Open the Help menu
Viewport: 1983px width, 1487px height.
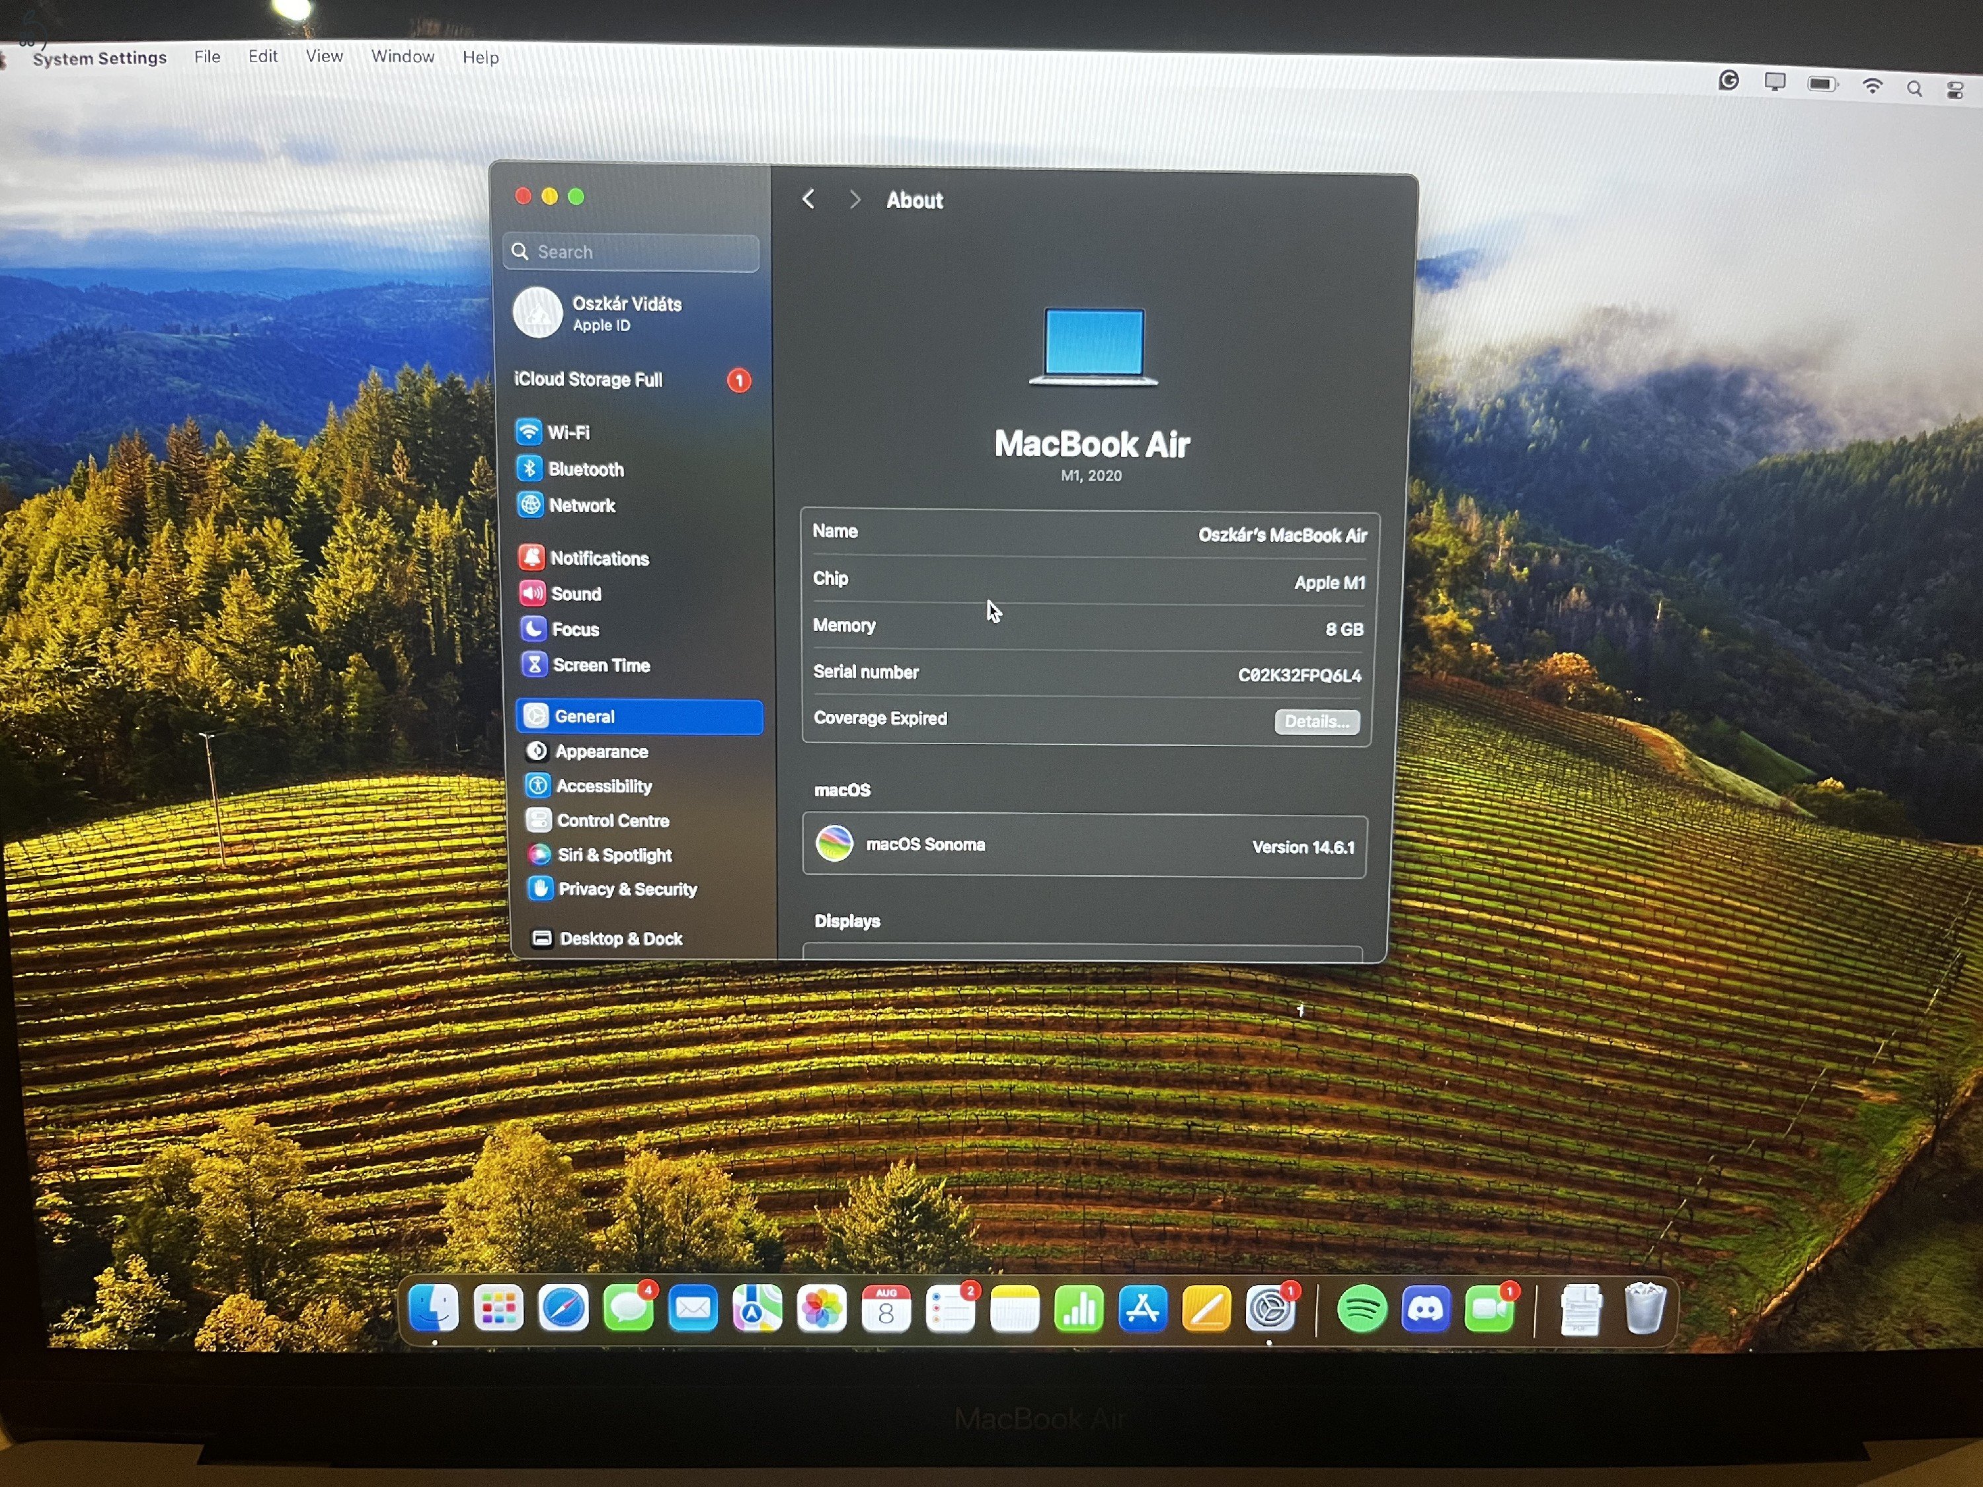click(x=481, y=57)
